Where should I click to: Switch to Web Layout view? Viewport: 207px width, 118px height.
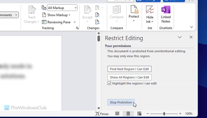click(139, 114)
